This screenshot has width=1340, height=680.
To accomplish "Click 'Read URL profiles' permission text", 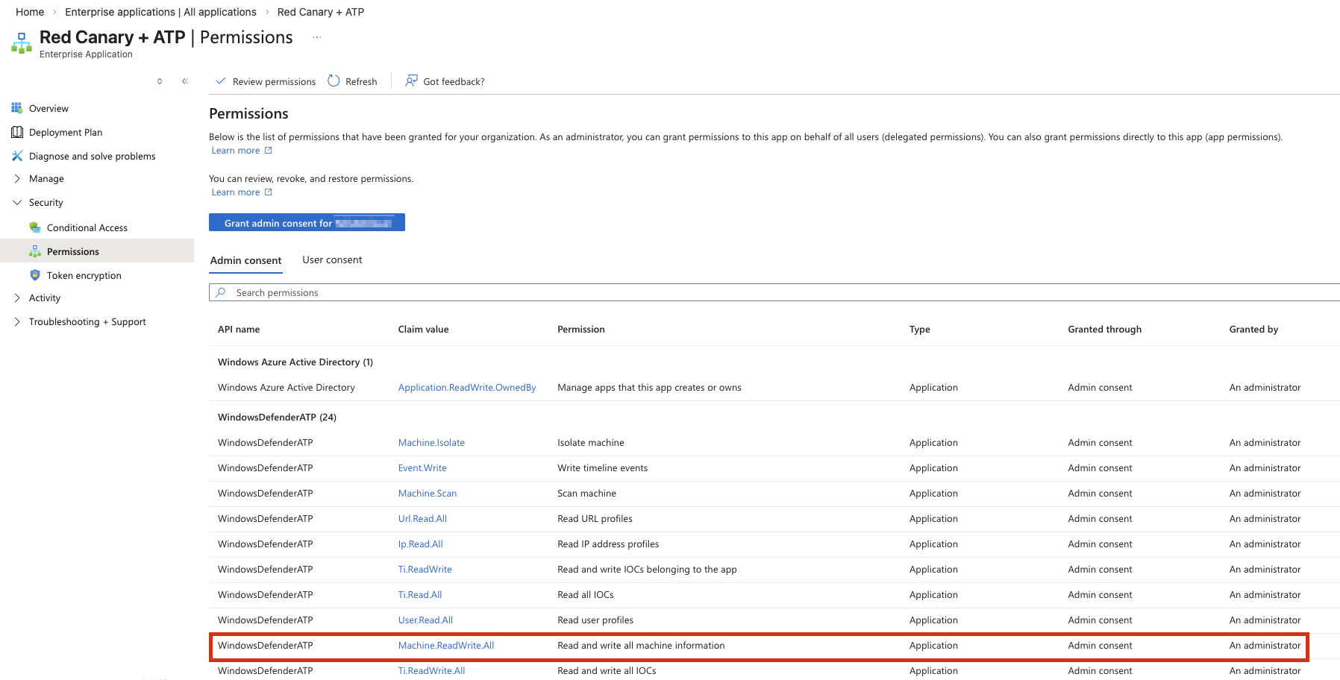I will (595, 518).
